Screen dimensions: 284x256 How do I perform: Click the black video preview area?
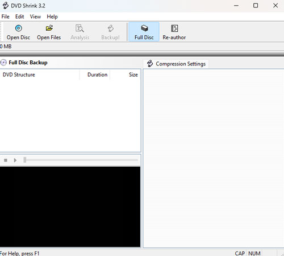(70, 207)
